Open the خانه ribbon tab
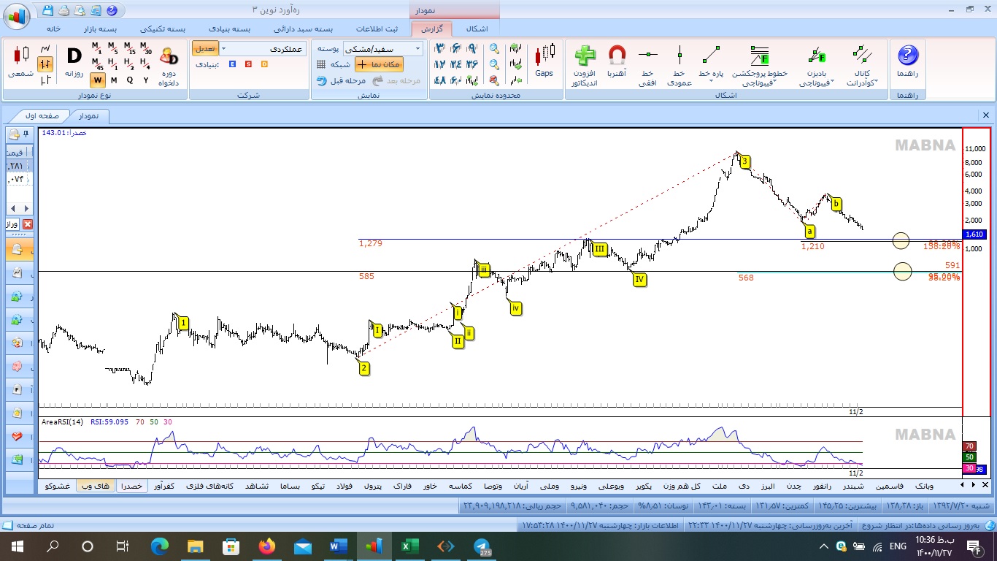Screen dimensions: 997x561 pos(53,28)
